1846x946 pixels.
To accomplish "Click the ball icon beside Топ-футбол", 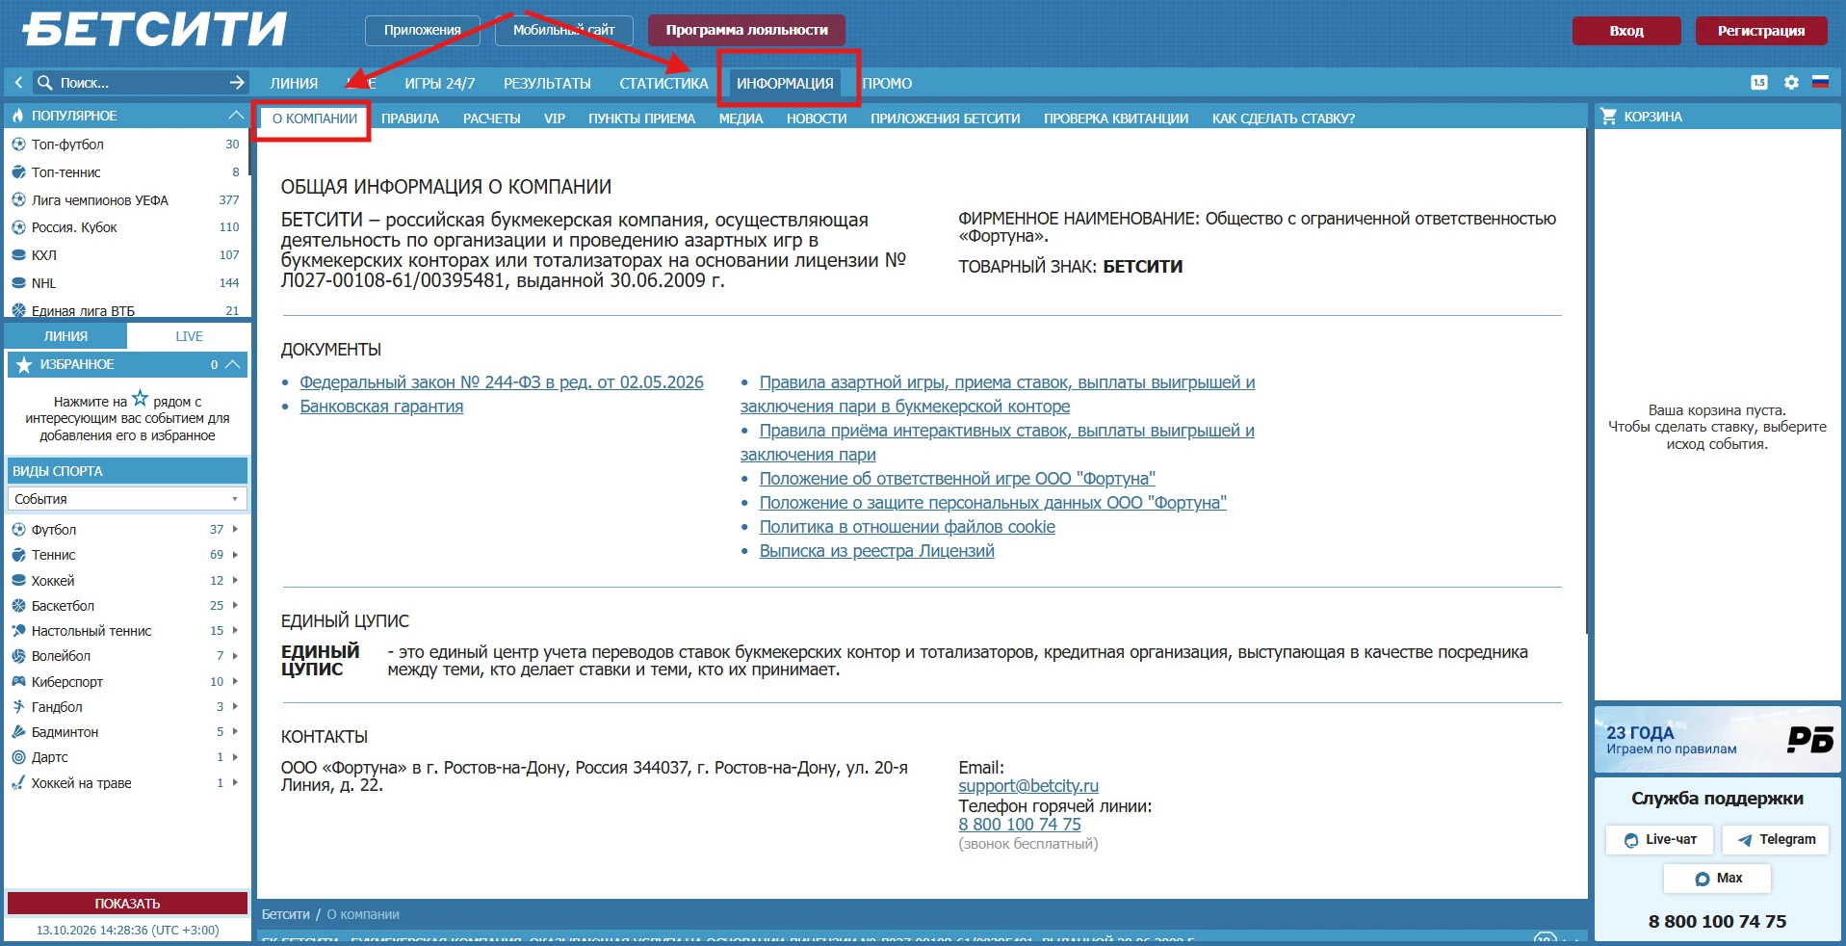I will point(18,145).
